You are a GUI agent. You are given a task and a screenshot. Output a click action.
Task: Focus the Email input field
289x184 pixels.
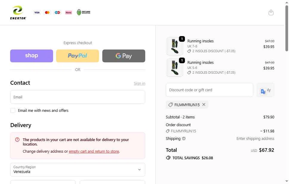(78, 97)
